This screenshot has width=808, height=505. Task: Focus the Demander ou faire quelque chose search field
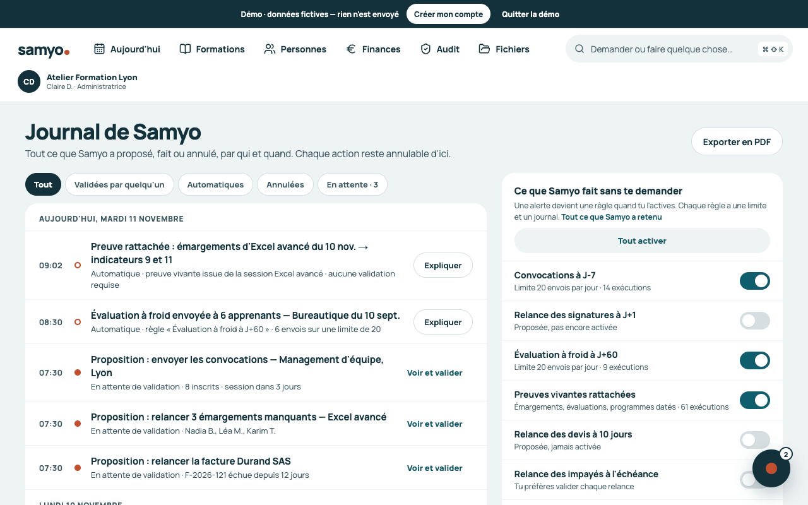679,49
